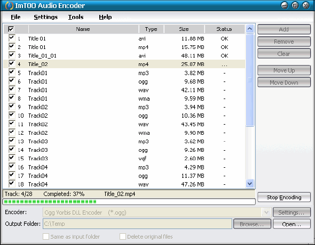Click size 42.11 MB cell
315x245 pixels.
pos(193,90)
